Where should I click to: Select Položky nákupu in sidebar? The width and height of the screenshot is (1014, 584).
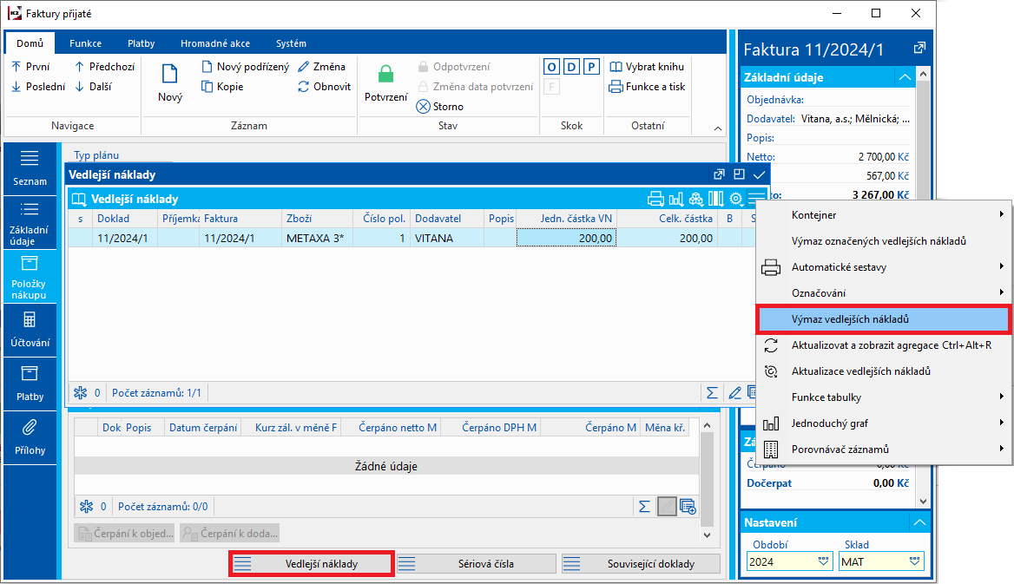[x=30, y=277]
